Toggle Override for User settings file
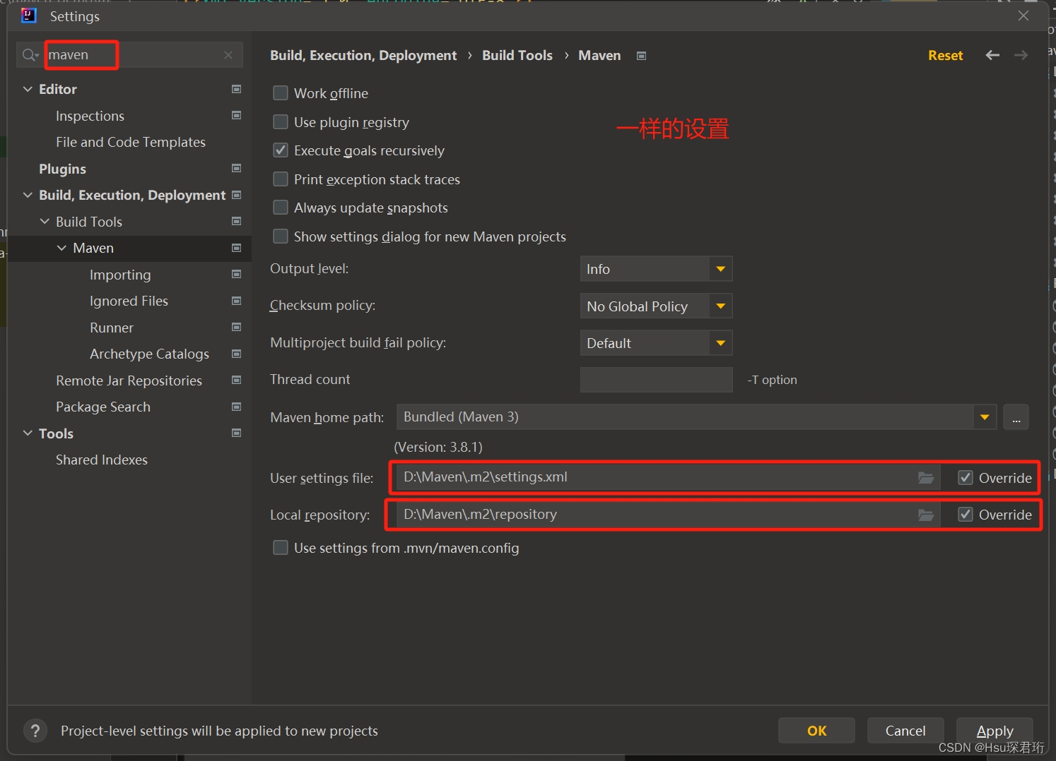This screenshot has width=1056, height=761. click(966, 478)
